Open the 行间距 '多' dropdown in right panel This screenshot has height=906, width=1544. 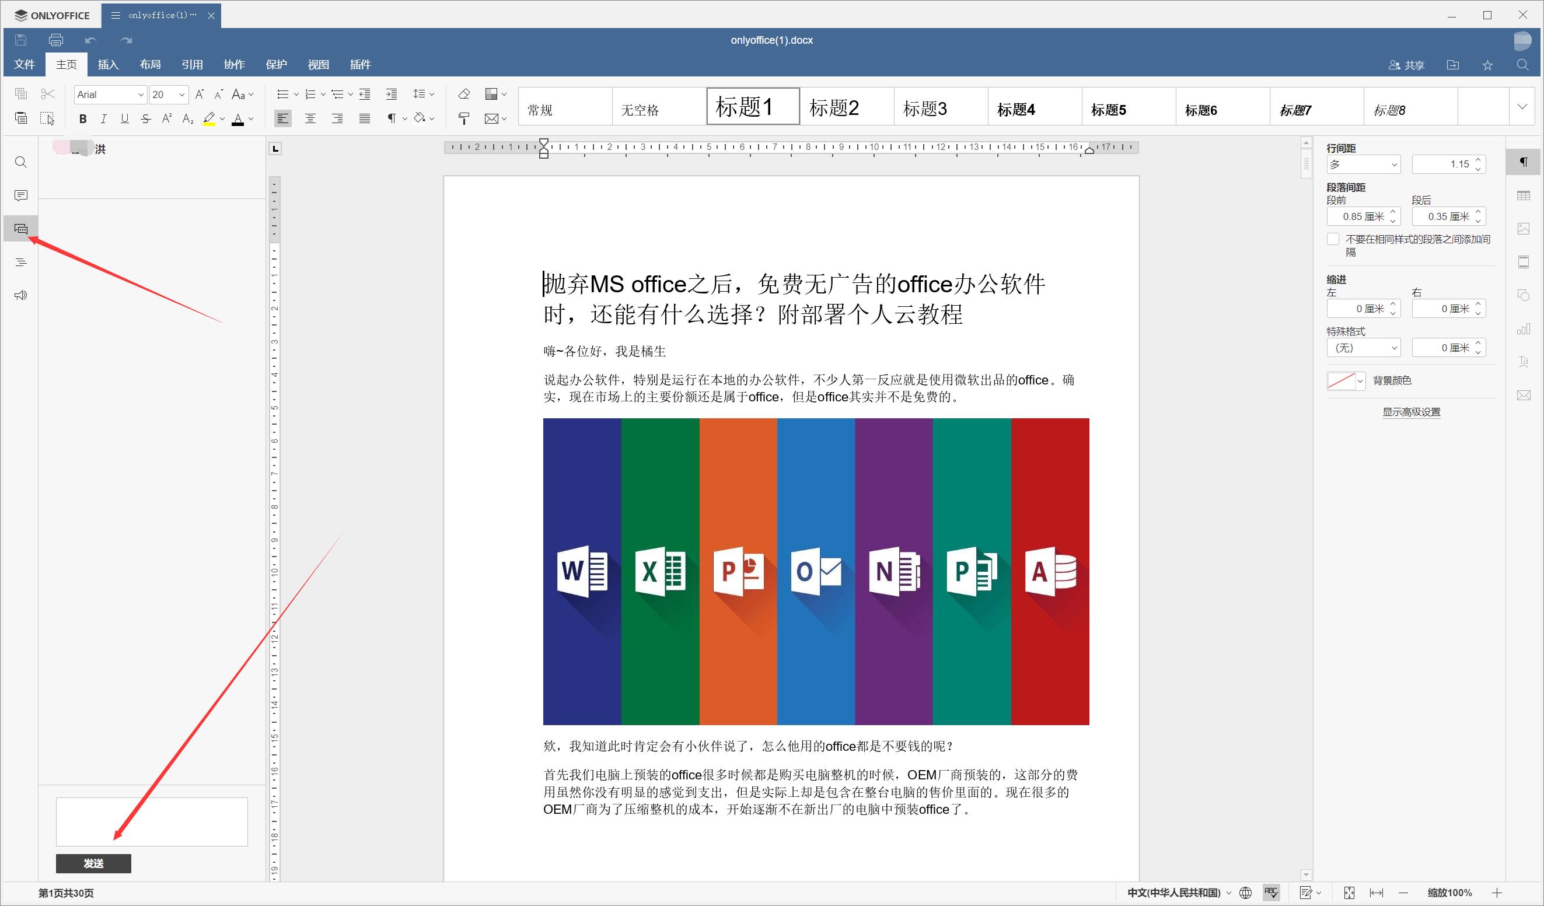(1363, 163)
